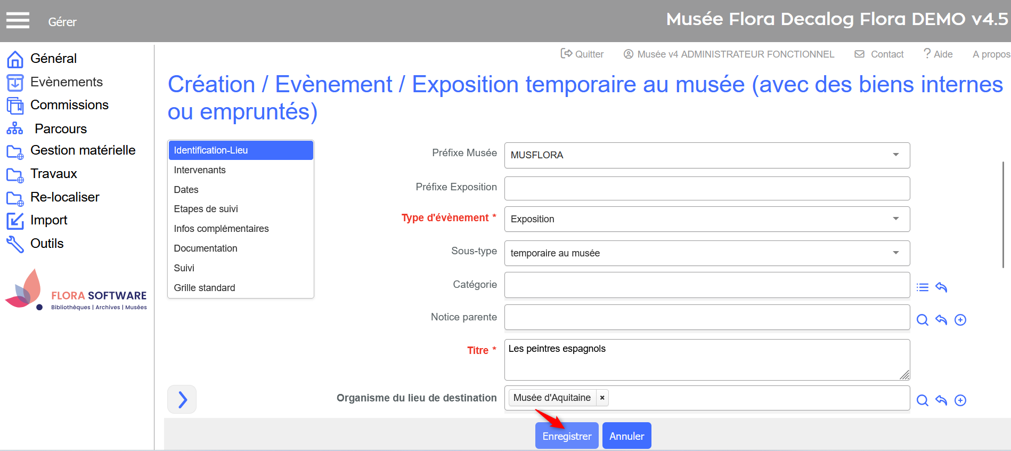This screenshot has height=451, width=1011.
Task: Open the Documentation section
Action: pyautogui.click(x=206, y=248)
